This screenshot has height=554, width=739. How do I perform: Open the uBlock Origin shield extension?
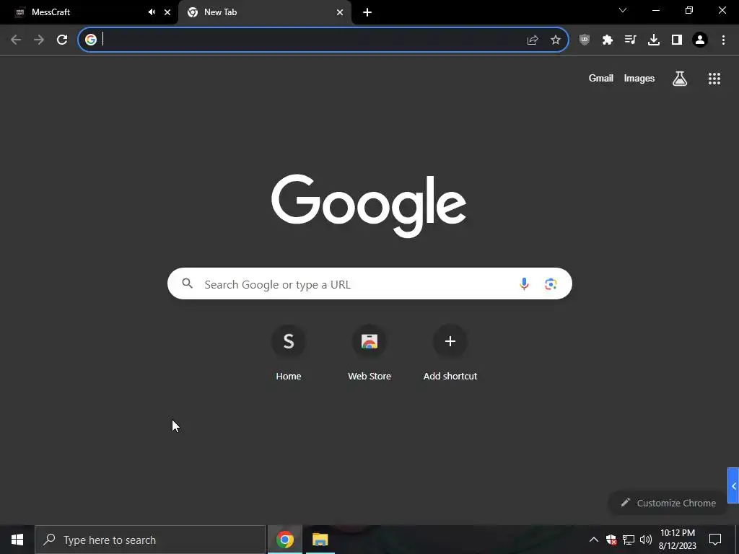point(585,40)
